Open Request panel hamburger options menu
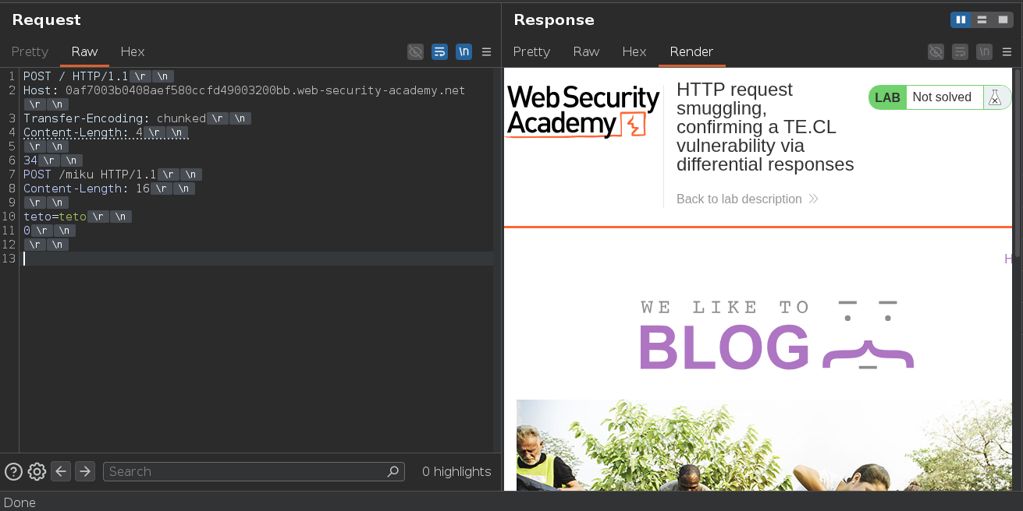Image resolution: width=1023 pixels, height=511 pixels. (x=486, y=51)
